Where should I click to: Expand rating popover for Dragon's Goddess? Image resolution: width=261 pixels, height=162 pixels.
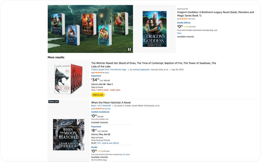(x=189, y=19)
